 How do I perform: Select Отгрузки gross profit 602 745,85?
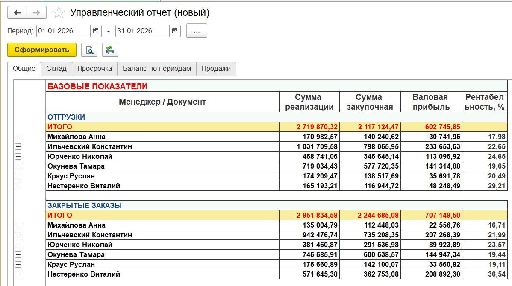click(x=431, y=127)
